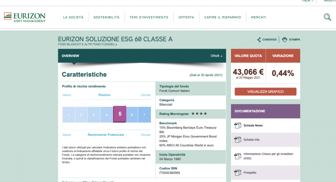Click risk level 7 box
Viewport: 336px width, 182px height.
pyautogui.click(x=144, y=115)
